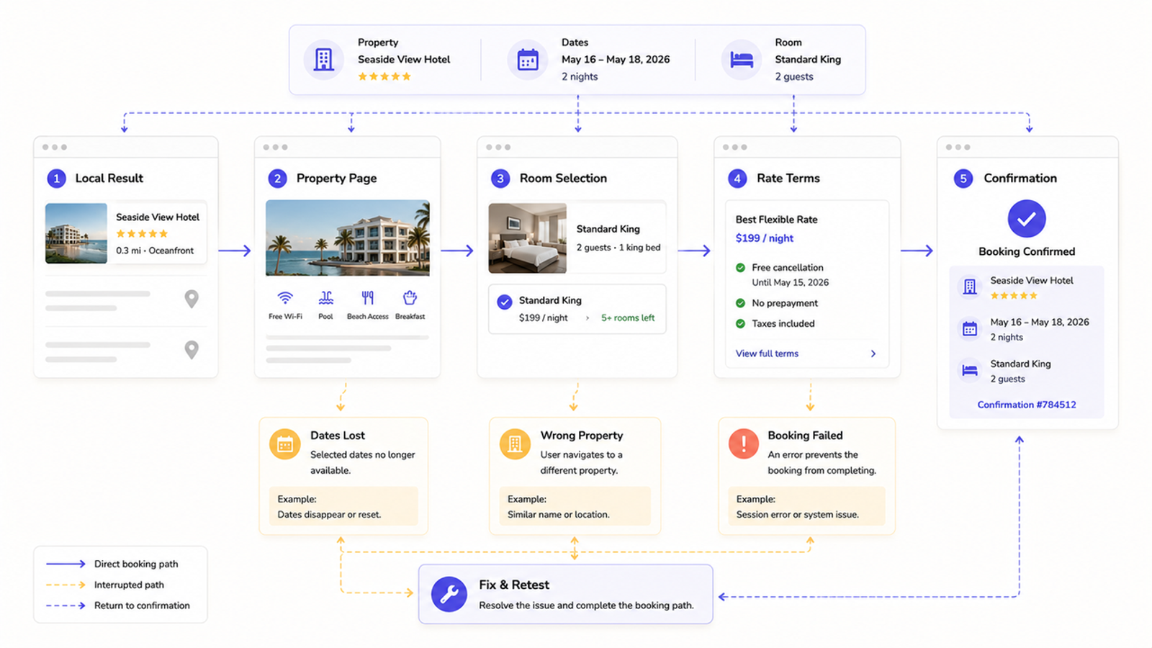
Task: Click the Rate Terms step heading
Action: click(788, 178)
